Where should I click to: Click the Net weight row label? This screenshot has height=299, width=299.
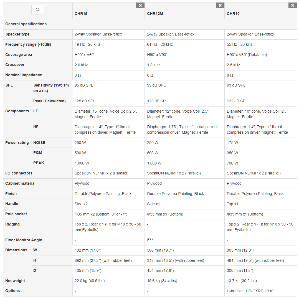point(15,281)
